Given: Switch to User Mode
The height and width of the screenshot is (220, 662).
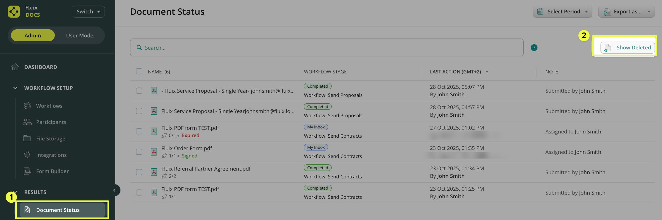Looking at the screenshot, I should tap(80, 35).
